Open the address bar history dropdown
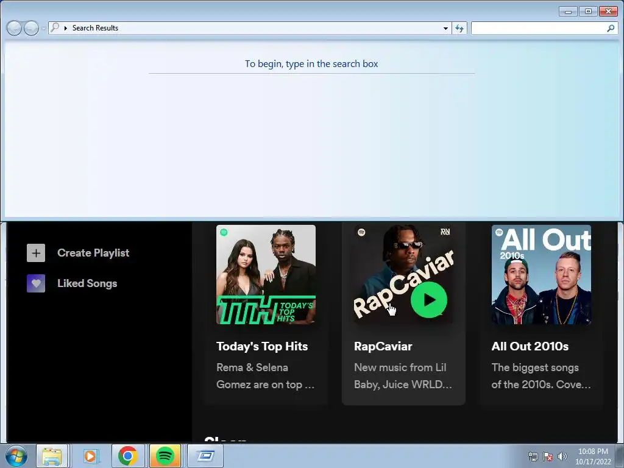The width and height of the screenshot is (624, 468). [445, 28]
